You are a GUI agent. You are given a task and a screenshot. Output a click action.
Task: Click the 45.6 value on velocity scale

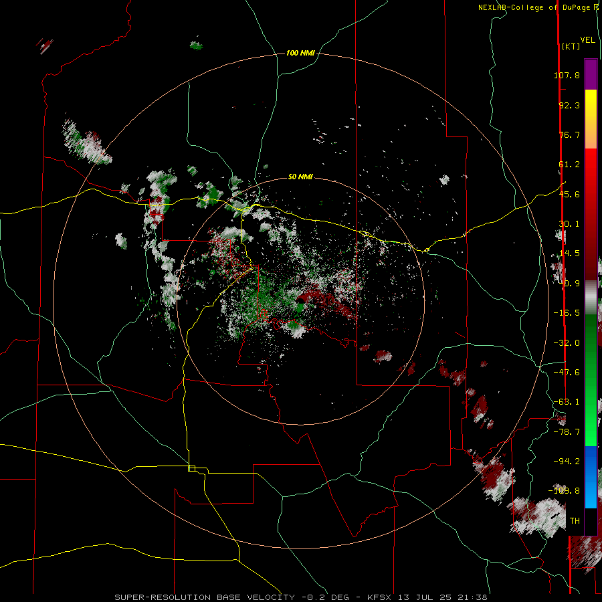[x=569, y=194]
